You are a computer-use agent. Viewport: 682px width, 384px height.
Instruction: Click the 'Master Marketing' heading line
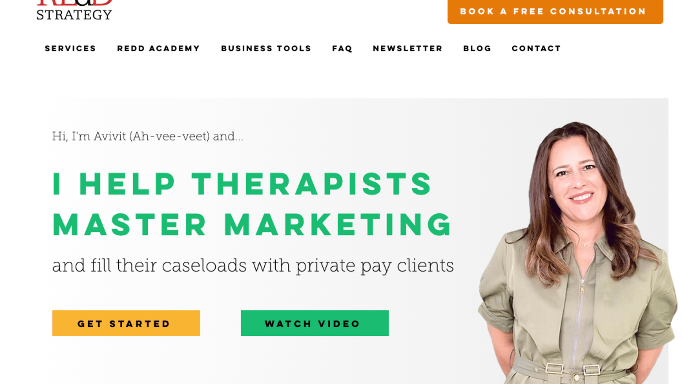(x=252, y=225)
